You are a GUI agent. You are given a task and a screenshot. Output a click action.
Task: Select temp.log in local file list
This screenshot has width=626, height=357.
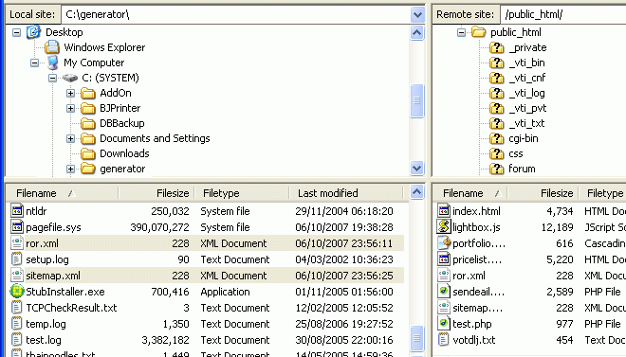(46, 324)
